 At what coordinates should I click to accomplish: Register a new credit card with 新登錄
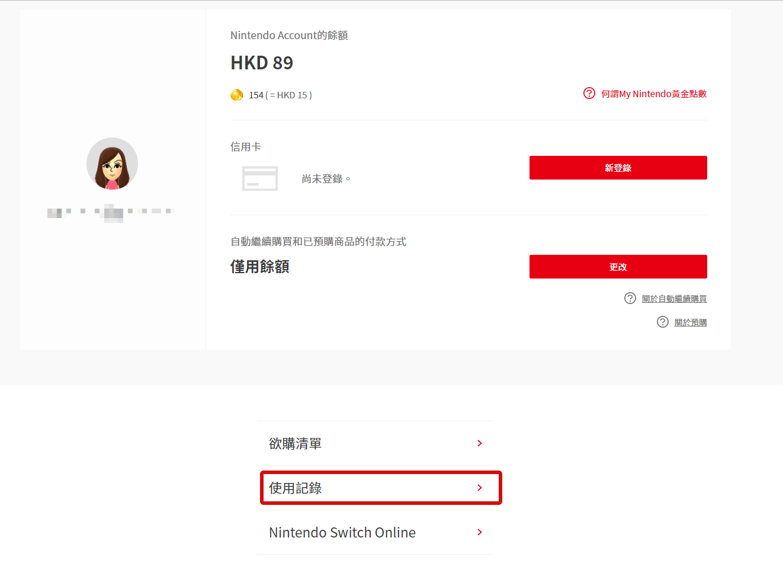(618, 168)
